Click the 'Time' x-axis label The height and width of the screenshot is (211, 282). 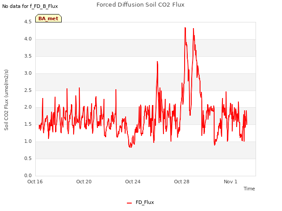[249, 189]
